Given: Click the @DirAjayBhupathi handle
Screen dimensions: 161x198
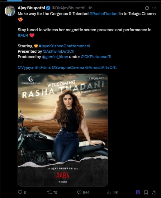Looking at the screenshot, I should coord(68,8).
